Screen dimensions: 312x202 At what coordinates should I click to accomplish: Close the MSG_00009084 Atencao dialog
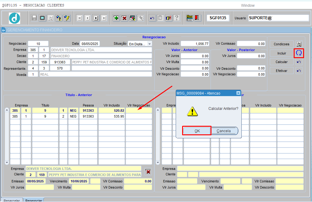point(238,93)
